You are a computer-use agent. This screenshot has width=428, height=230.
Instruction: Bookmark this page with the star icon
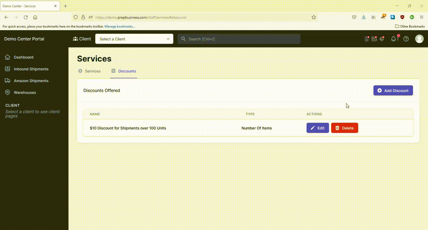point(314,17)
